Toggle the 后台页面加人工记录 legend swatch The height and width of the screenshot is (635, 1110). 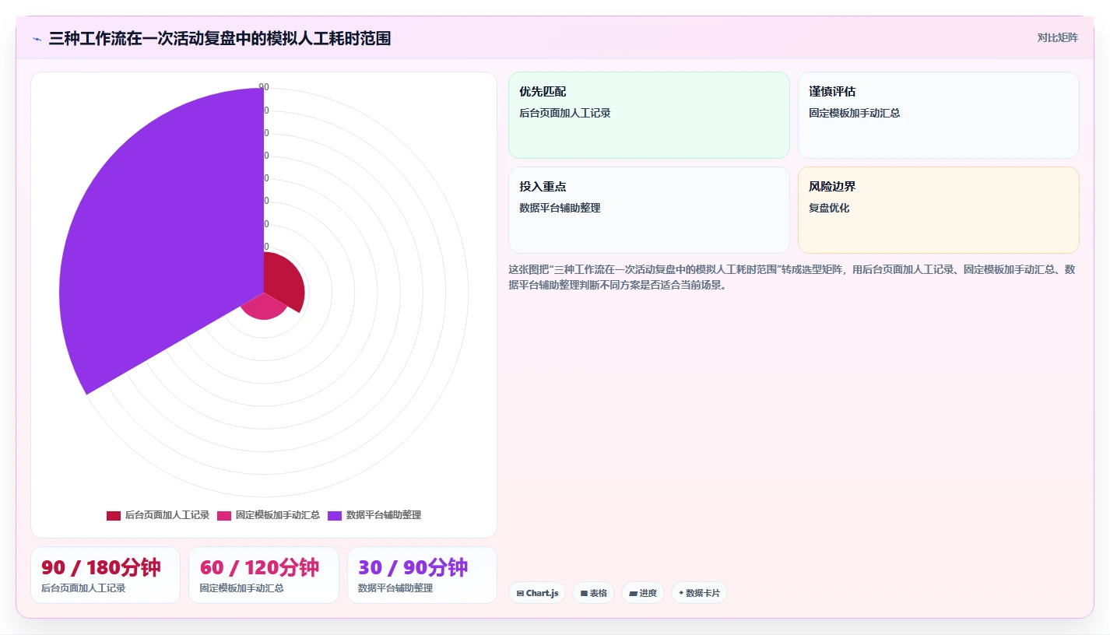pos(114,515)
